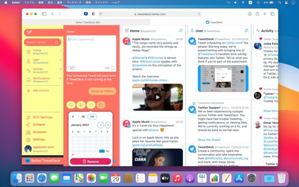Image resolution: width=299 pixels, height=187 pixels.
Task: Toggle the AM/PM button
Action: click(92, 116)
